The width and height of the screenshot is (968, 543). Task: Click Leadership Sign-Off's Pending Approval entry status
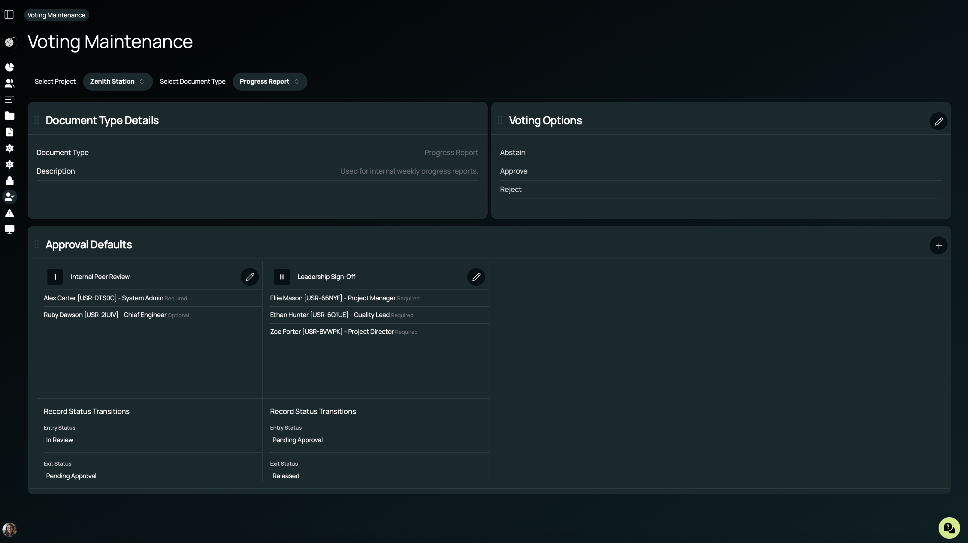pyautogui.click(x=298, y=440)
